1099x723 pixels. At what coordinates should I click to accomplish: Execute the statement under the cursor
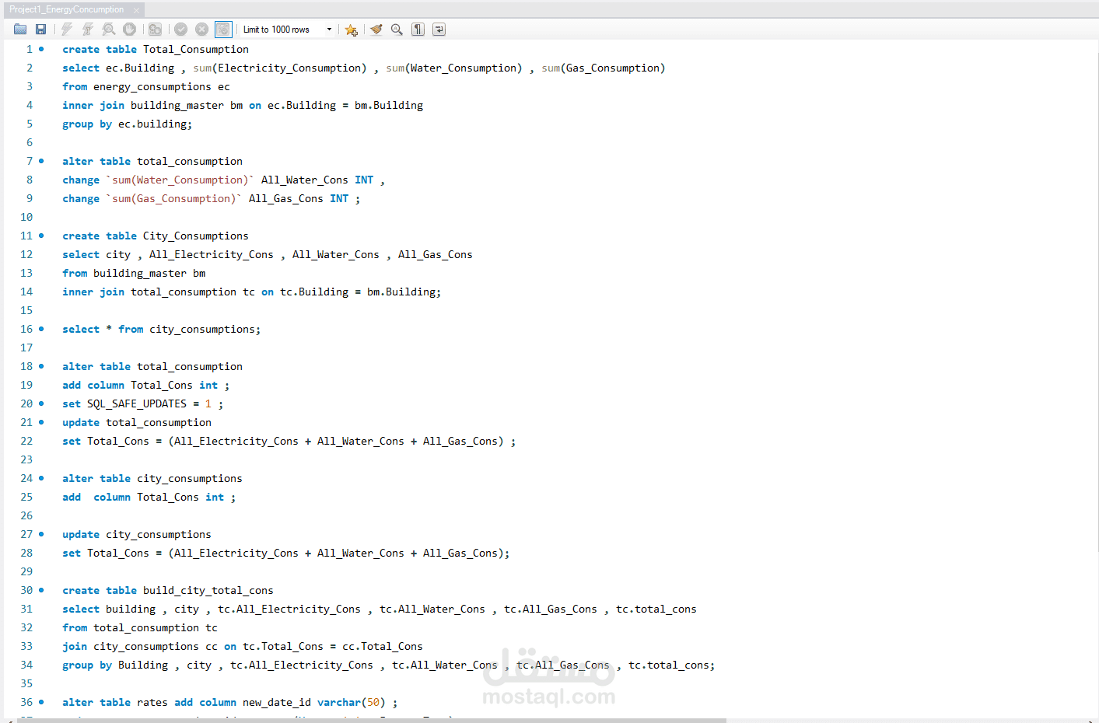coord(88,30)
